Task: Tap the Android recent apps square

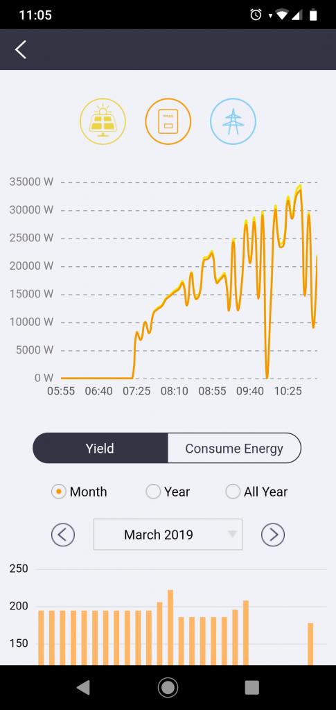Action: [x=252, y=687]
